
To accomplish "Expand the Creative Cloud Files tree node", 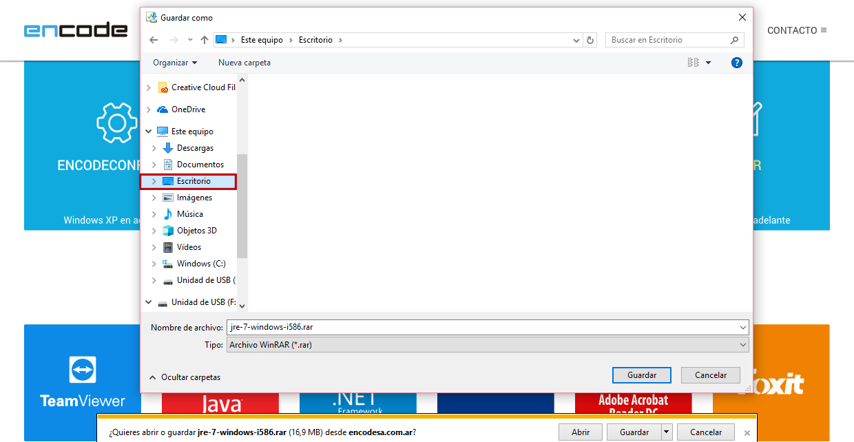I will click(x=149, y=87).
